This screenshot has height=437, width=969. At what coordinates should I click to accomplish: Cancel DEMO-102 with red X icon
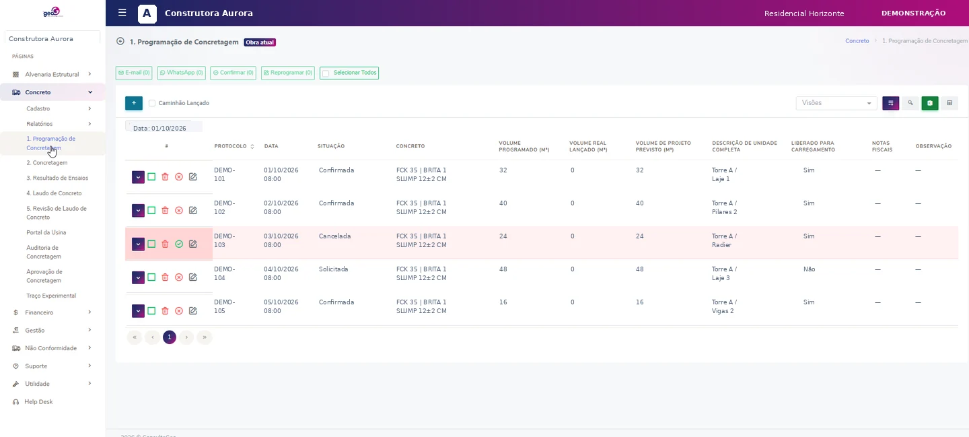tap(179, 210)
